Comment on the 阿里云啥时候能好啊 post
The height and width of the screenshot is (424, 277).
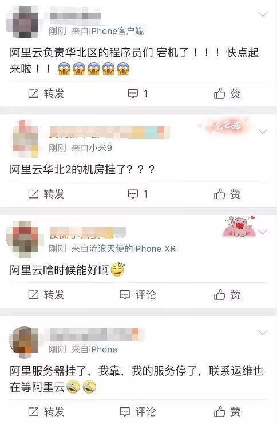tap(137, 295)
